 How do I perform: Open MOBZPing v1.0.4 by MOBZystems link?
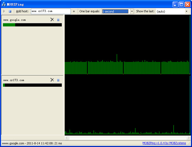pyautogui.click(x=164, y=143)
